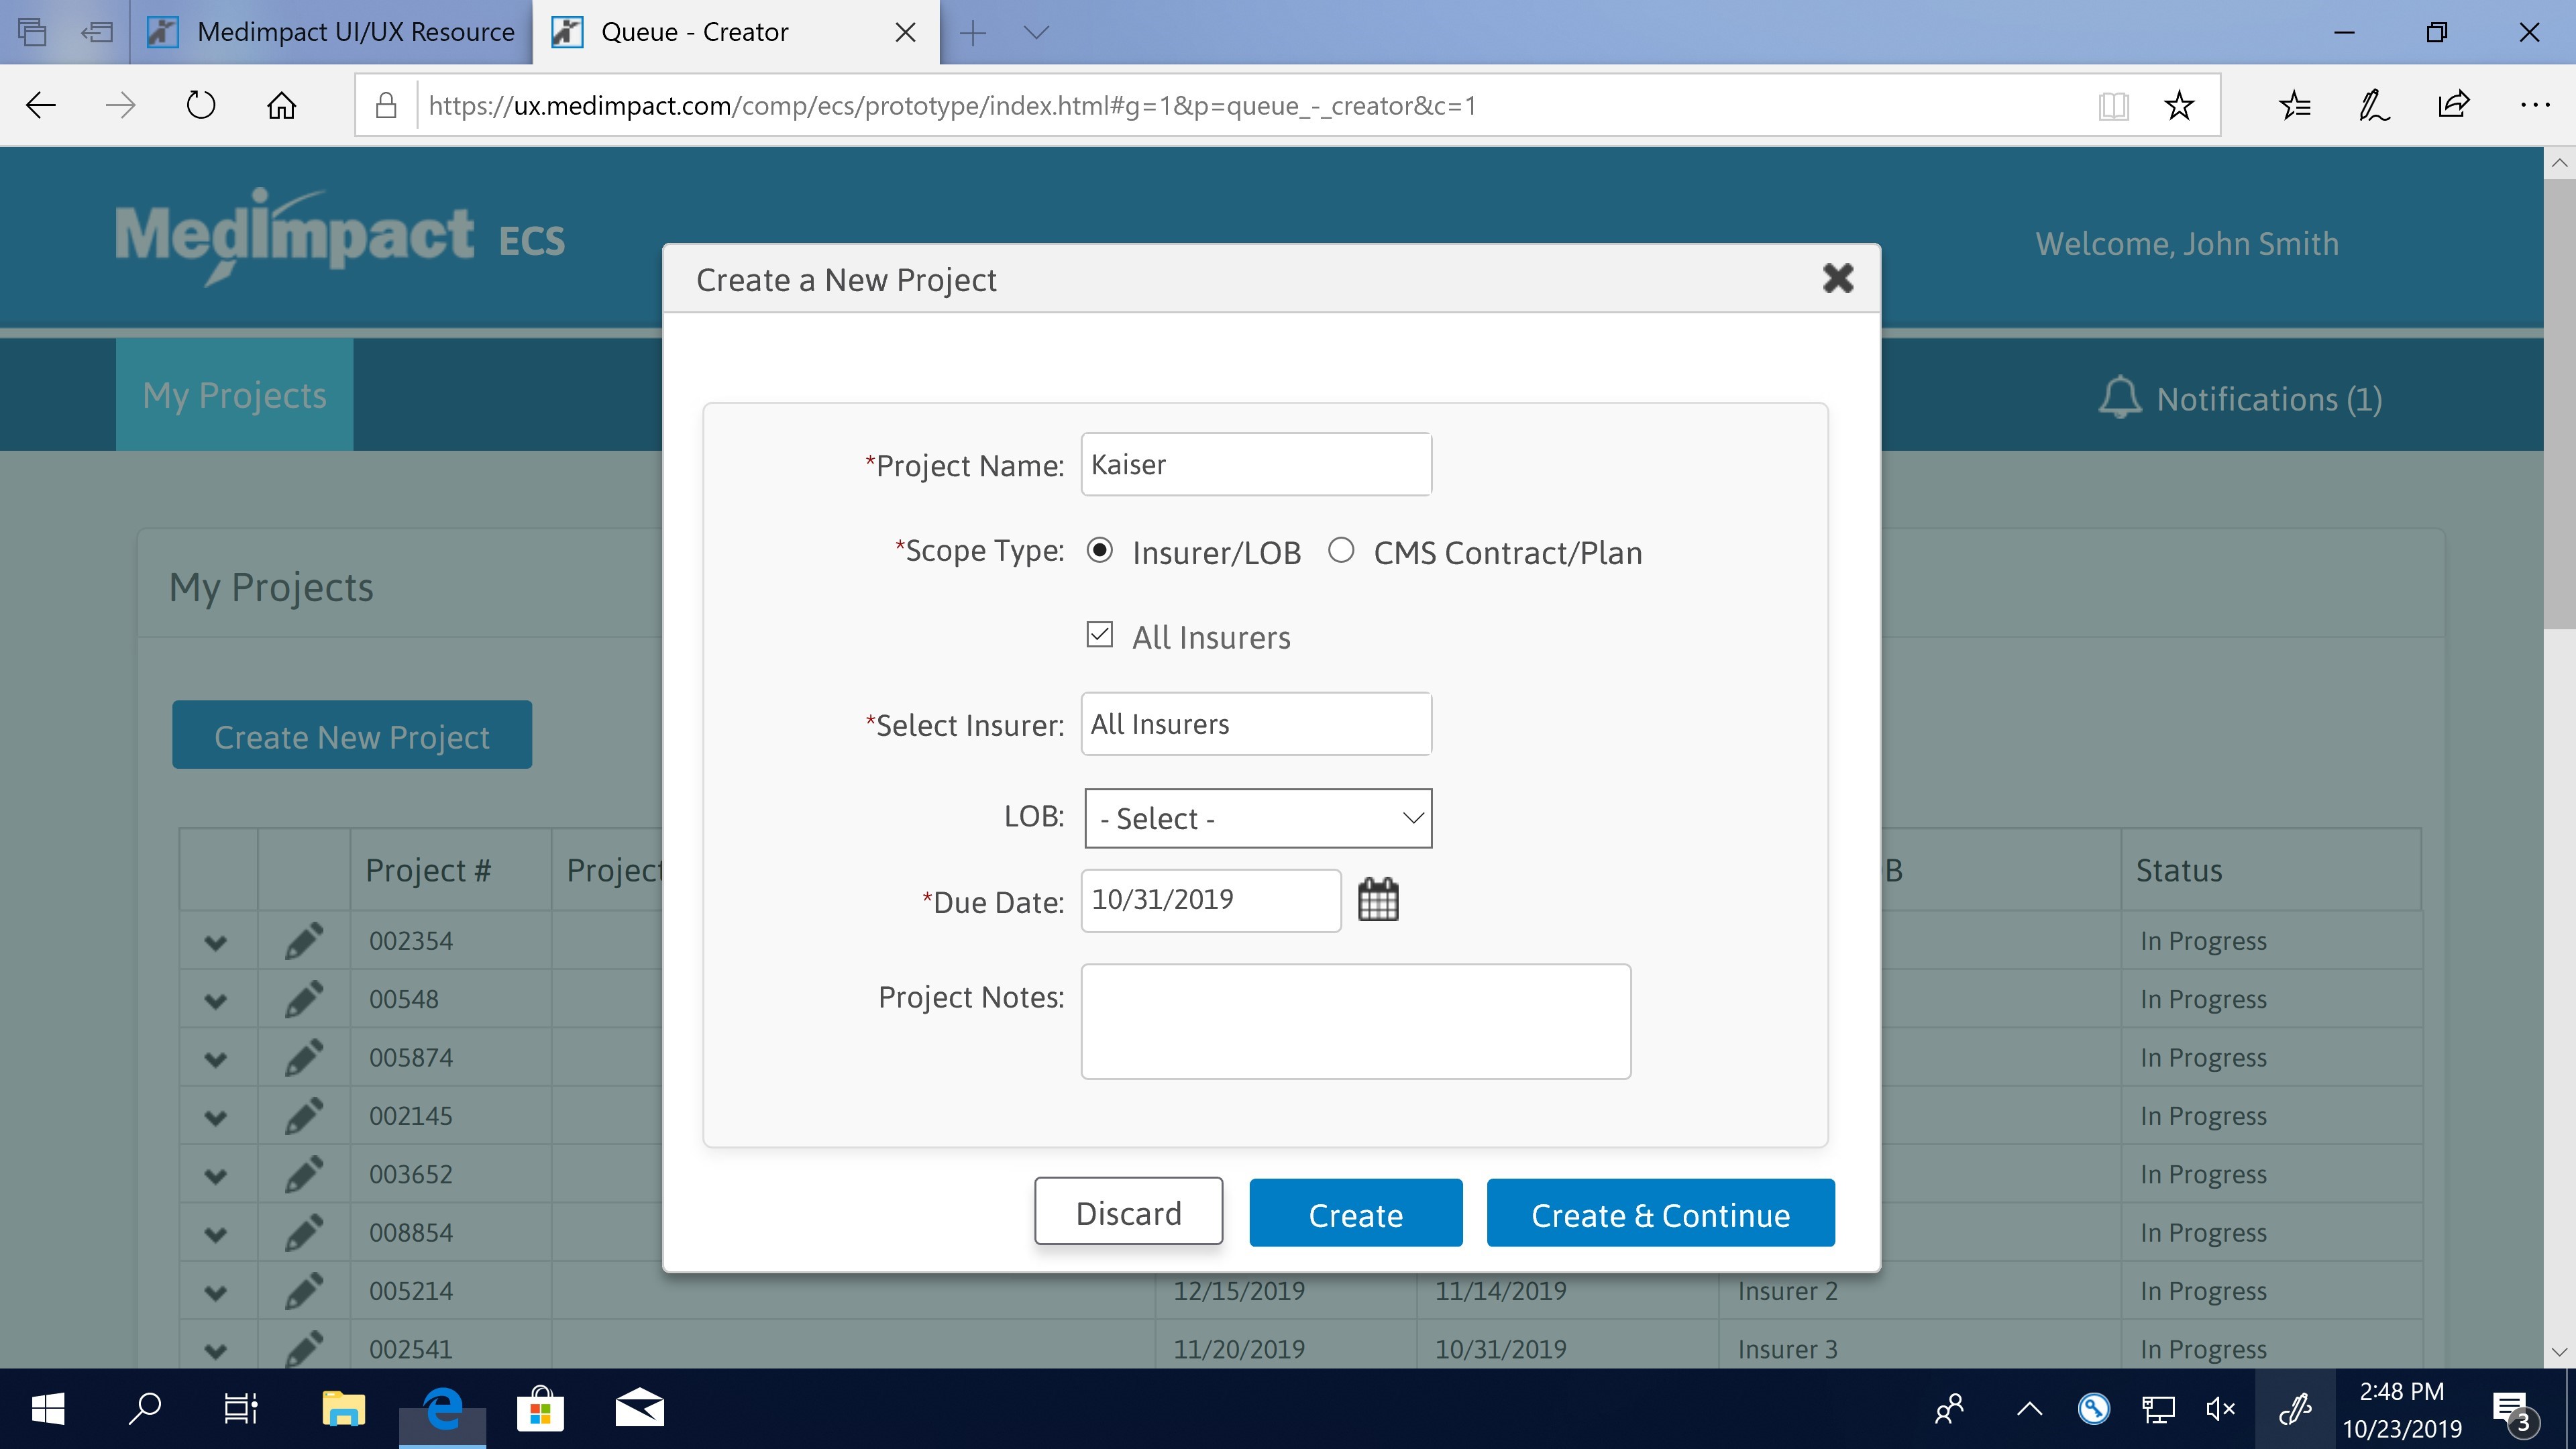Open the due date calendar picker
The height and width of the screenshot is (1449, 2576).
coord(1378,899)
